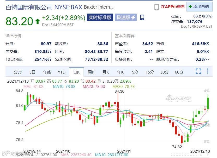The height and width of the screenshot is (158, 217).
Task: Click the mobile device icon after 极速版
Action: (x=142, y=17)
